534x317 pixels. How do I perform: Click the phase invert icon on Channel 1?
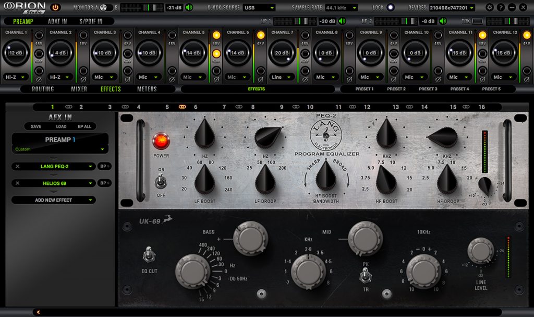39,79
